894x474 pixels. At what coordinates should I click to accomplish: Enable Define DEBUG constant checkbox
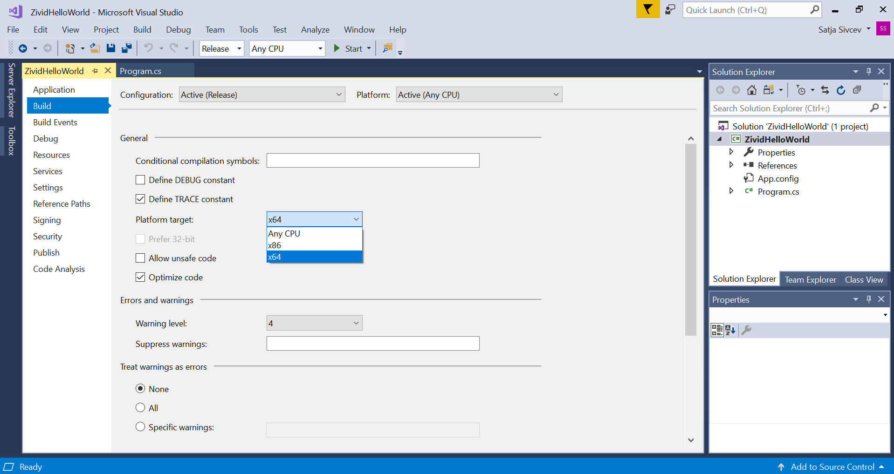[140, 180]
